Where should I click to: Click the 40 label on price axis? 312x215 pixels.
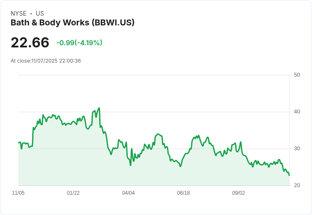[297, 112]
